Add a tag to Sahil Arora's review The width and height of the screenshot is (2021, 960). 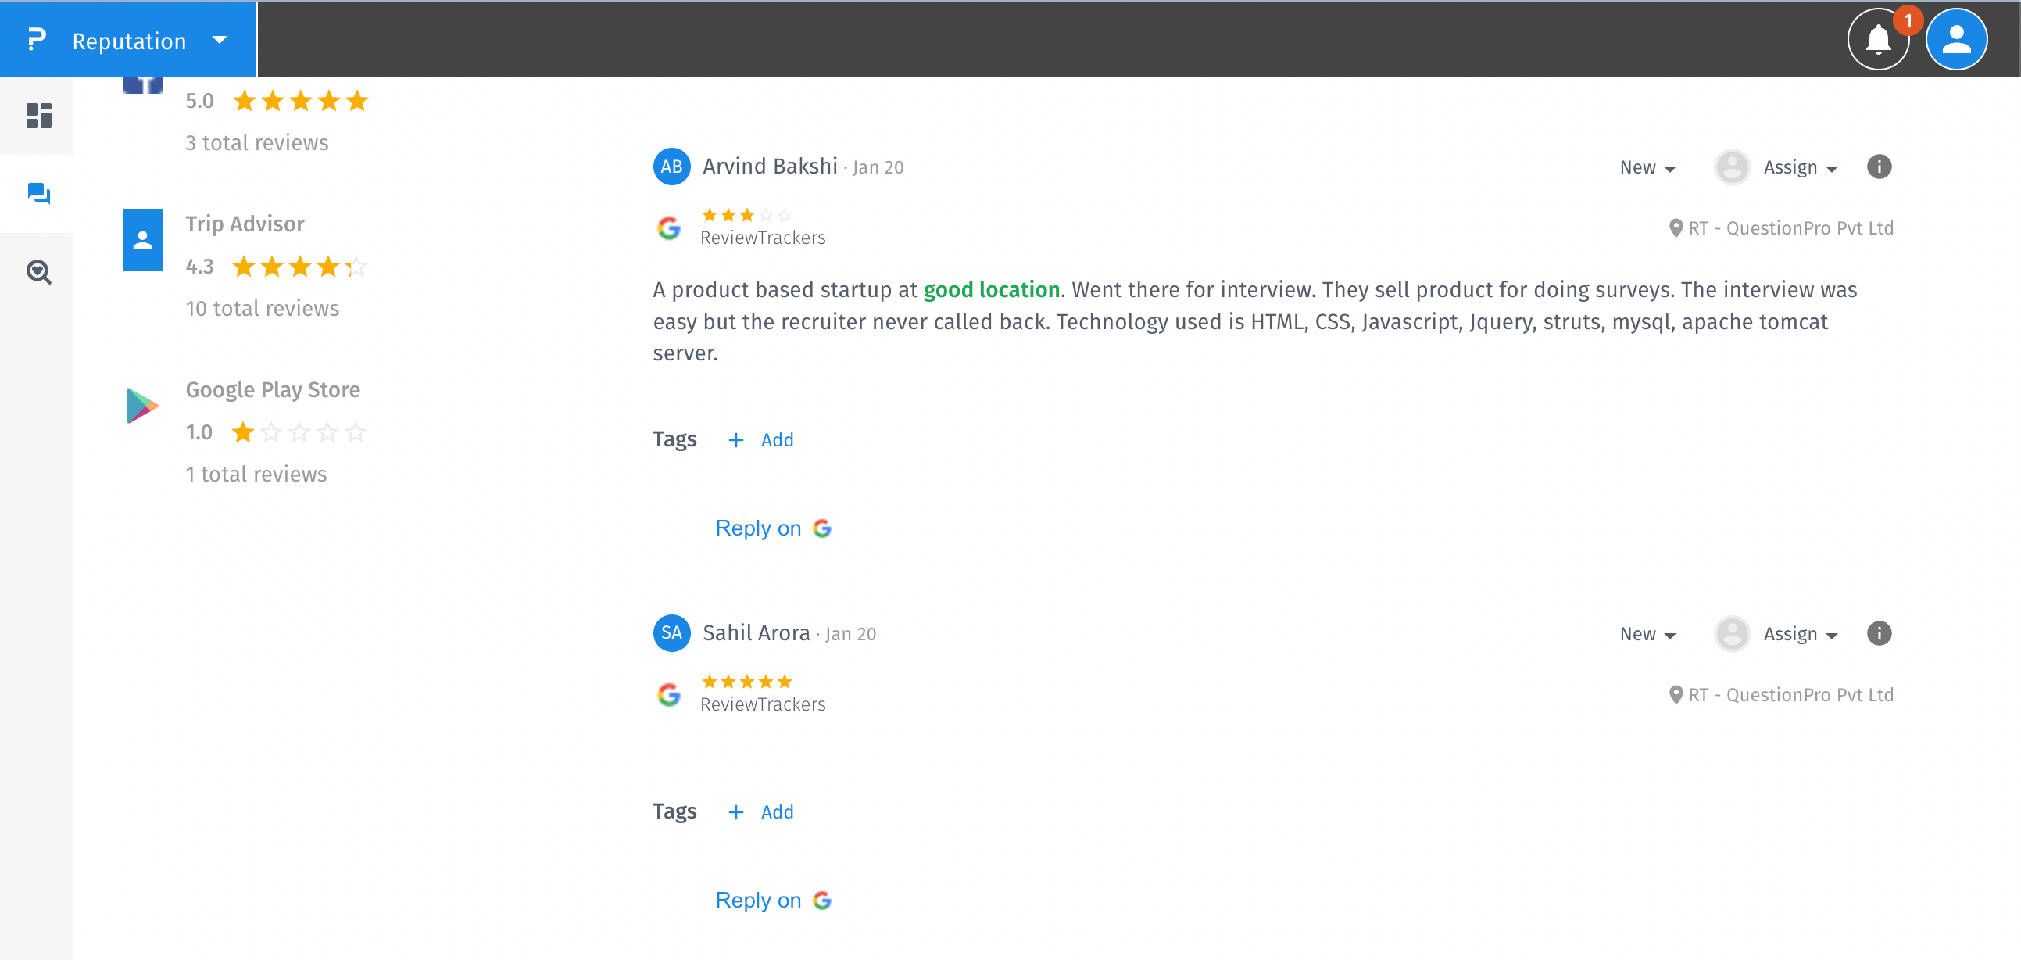pos(761,811)
